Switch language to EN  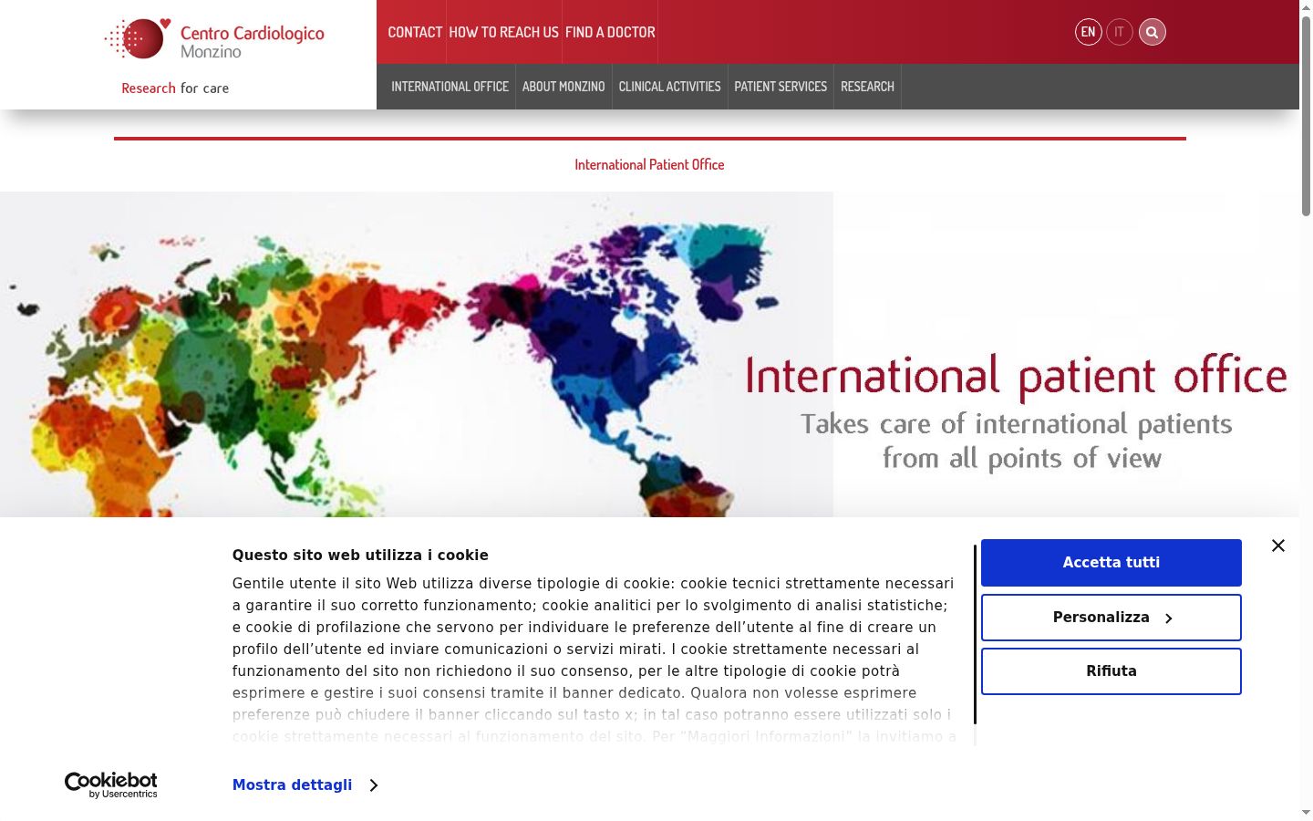(1088, 32)
